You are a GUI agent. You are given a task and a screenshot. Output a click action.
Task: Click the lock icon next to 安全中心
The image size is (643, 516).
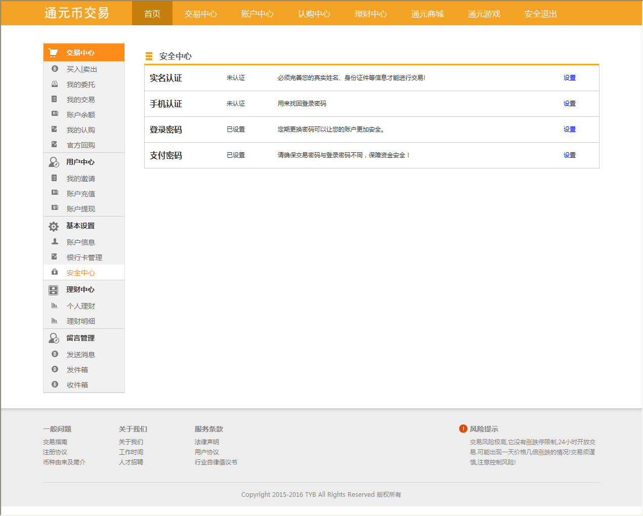(x=55, y=272)
